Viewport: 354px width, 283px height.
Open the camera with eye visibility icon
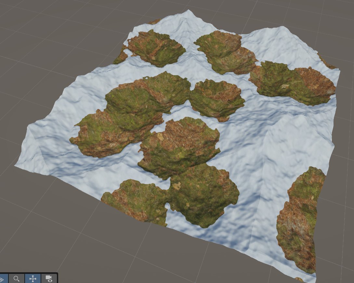pos(49,278)
